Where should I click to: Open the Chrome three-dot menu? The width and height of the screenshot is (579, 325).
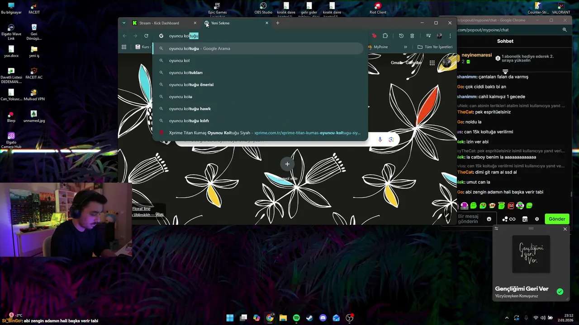click(x=450, y=36)
